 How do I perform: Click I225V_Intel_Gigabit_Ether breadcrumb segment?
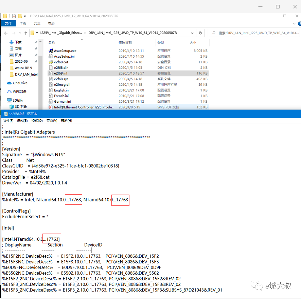tap(61, 33)
